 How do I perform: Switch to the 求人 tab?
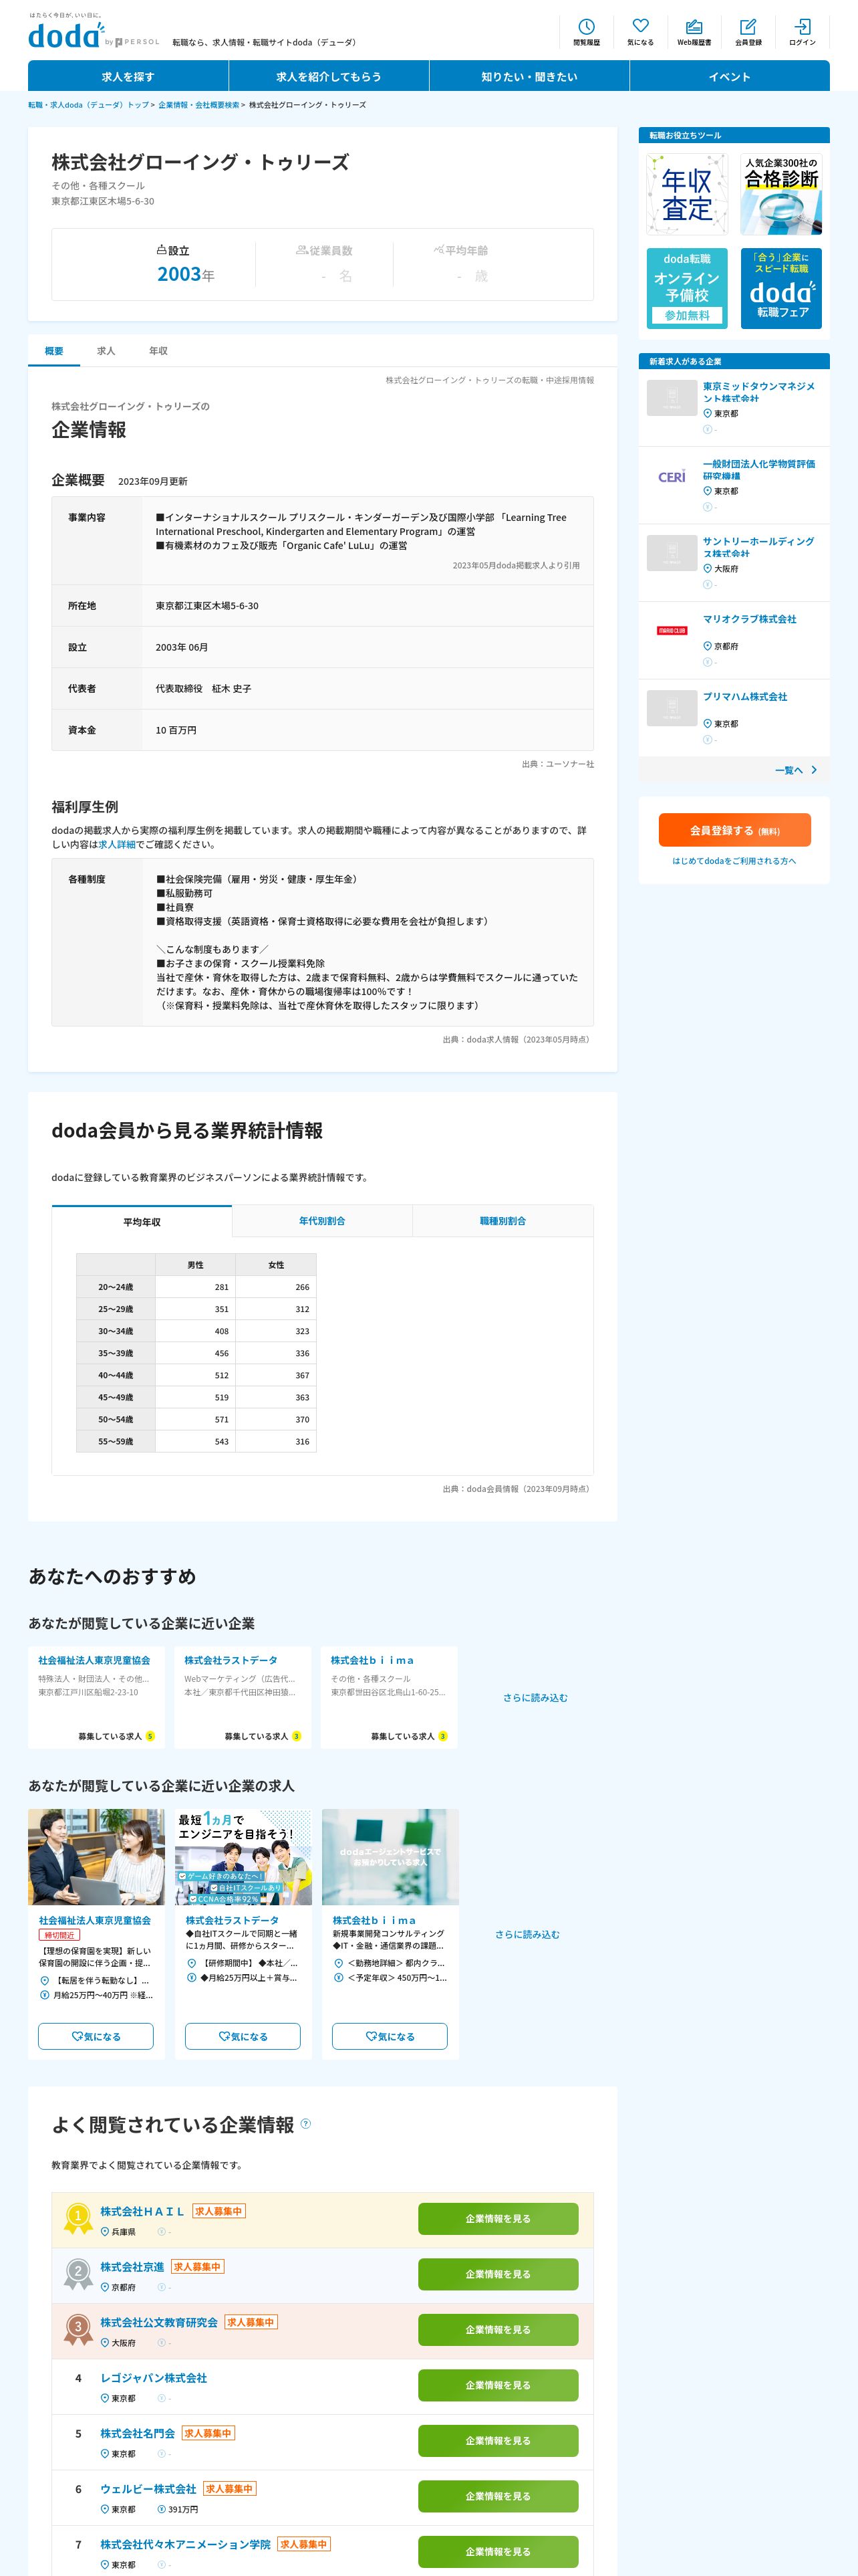pos(106,351)
